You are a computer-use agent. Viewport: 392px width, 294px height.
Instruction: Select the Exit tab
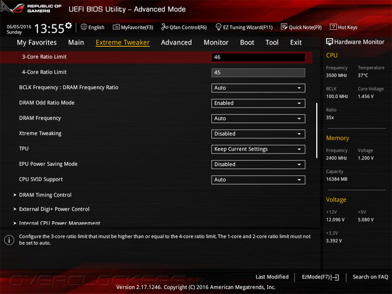(x=296, y=42)
